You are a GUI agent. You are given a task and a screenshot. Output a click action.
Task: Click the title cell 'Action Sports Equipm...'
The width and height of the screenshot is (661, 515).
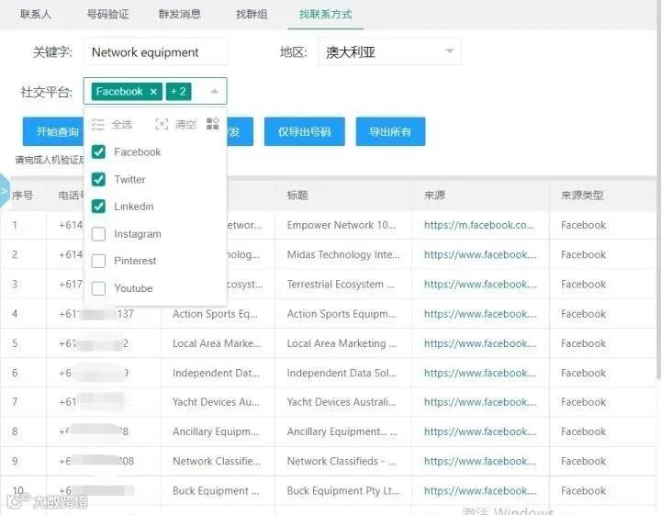click(x=342, y=314)
